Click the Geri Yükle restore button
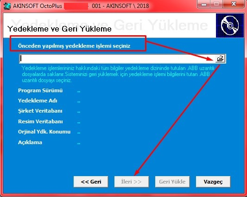Image resolution: width=247 pixels, height=197 pixels. [172, 182]
